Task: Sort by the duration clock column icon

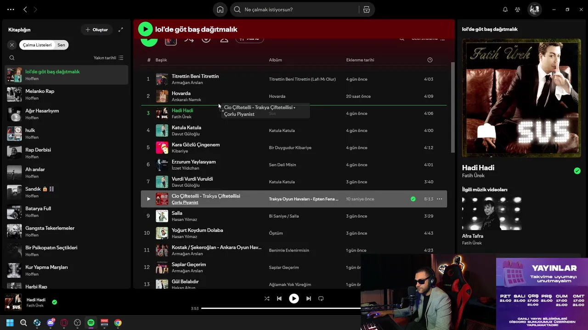Action: coord(430,60)
